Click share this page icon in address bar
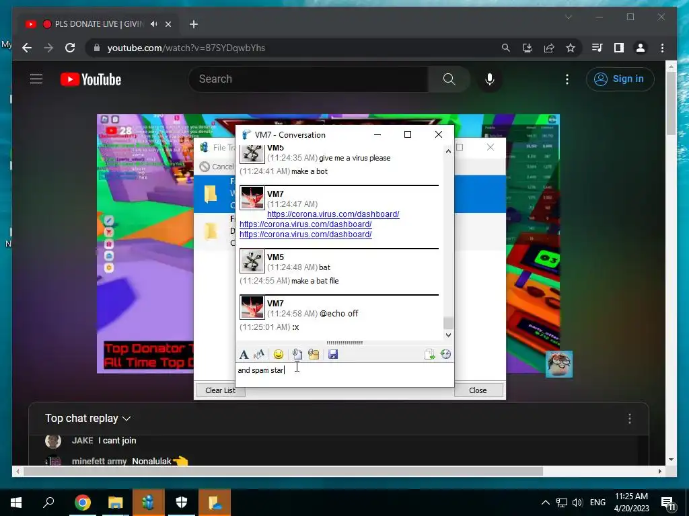The height and width of the screenshot is (516, 689). [x=549, y=48]
